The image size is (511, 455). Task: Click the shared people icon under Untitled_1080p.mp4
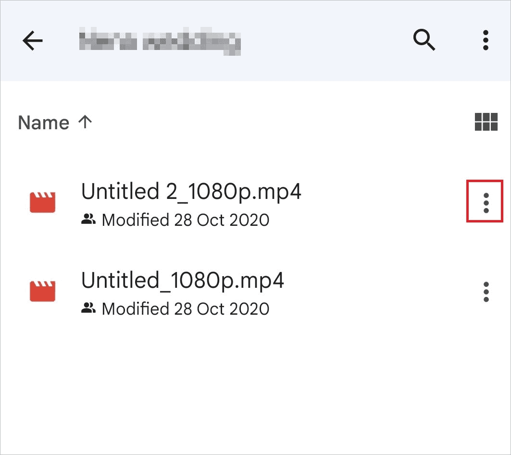point(88,308)
